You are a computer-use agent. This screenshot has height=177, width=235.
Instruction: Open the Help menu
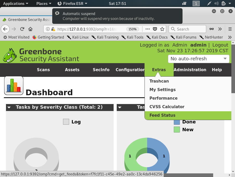217,70
